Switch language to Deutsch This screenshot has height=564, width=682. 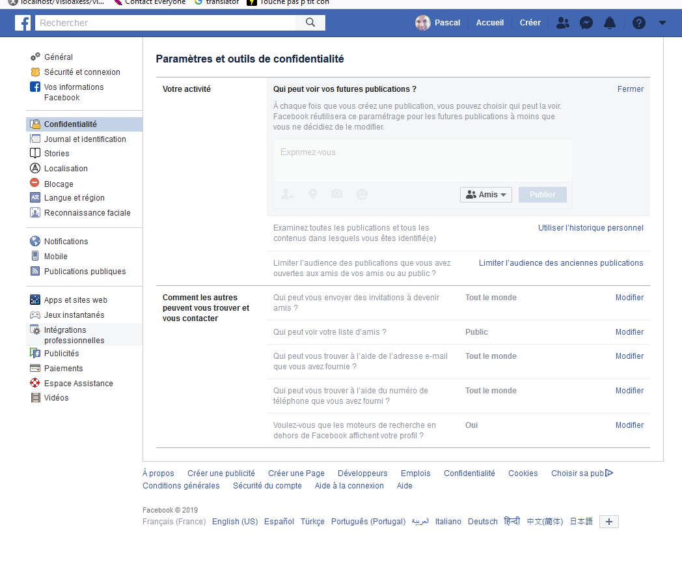coord(482,522)
